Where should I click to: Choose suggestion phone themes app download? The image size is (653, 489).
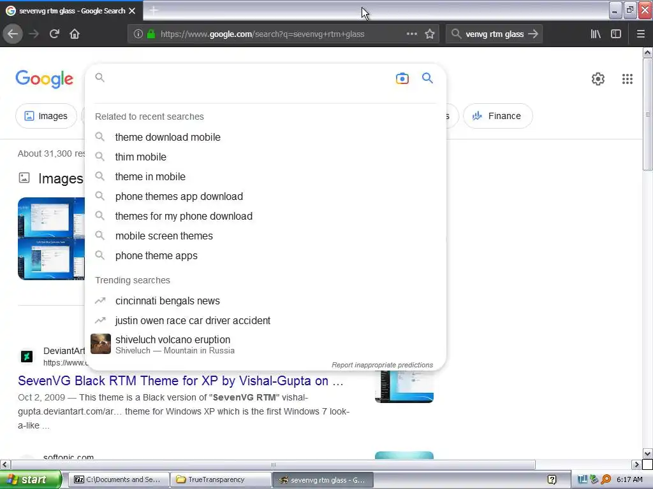pos(179,196)
